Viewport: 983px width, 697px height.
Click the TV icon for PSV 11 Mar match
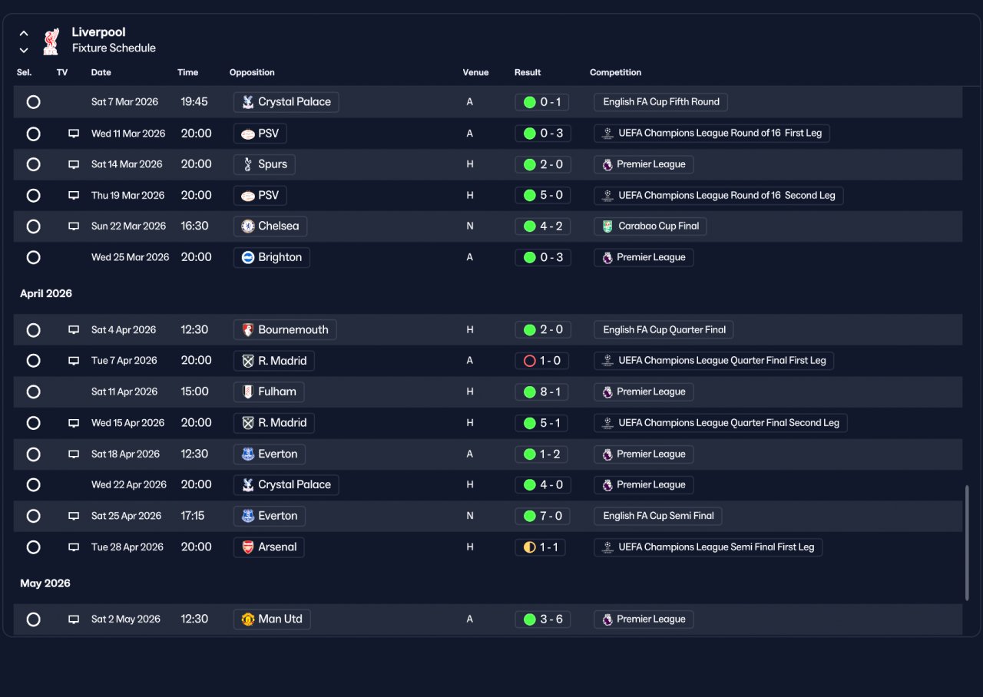tap(74, 134)
